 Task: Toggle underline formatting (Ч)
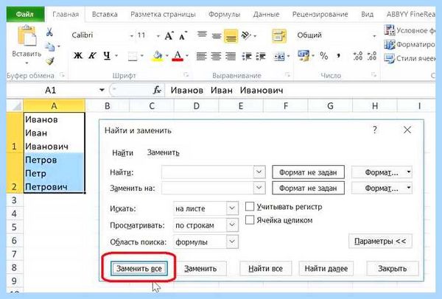click(107, 55)
